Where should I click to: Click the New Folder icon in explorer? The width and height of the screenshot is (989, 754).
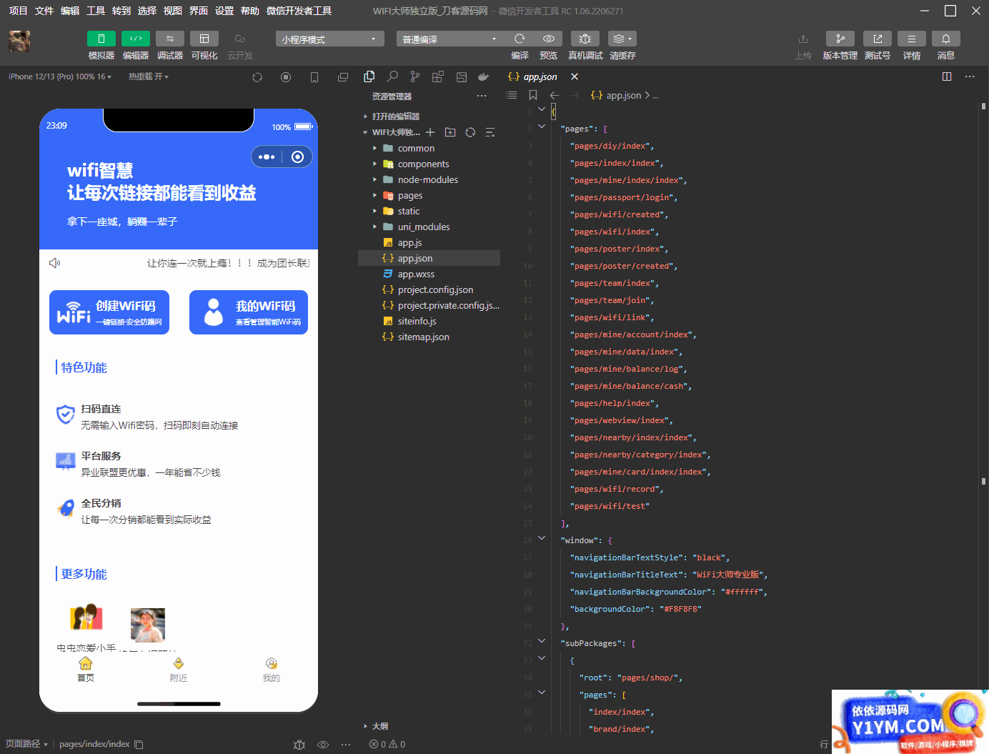pyautogui.click(x=450, y=132)
